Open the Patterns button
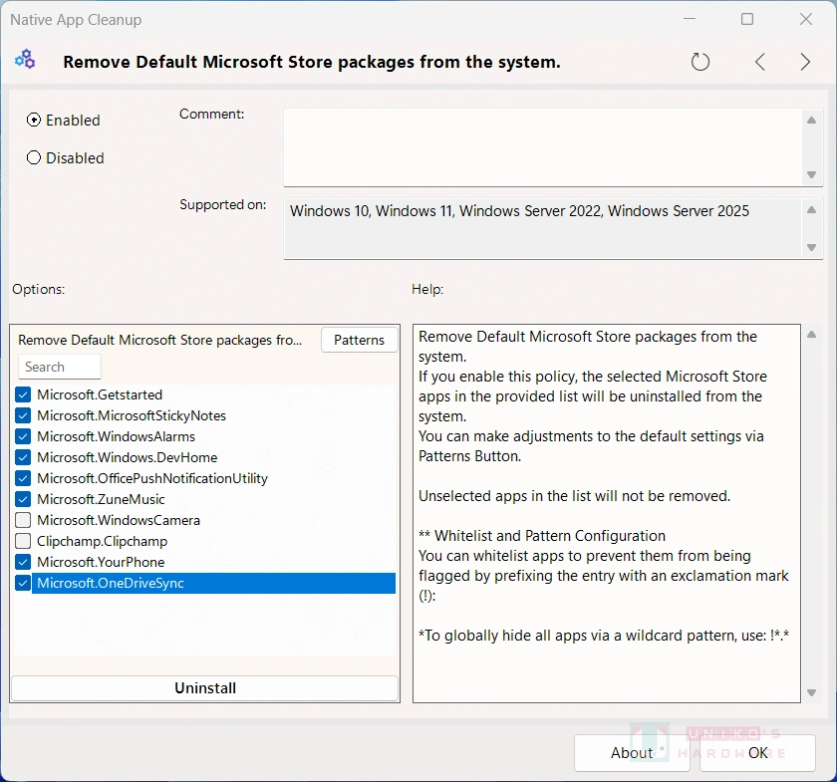Image resolution: width=837 pixels, height=782 pixels. (x=360, y=340)
